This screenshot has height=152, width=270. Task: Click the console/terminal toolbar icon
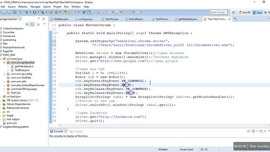tap(15, 12)
